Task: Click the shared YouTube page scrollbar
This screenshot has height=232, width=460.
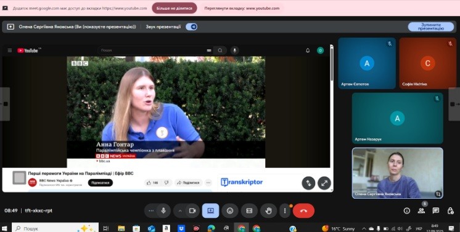Action: (x=332, y=64)
